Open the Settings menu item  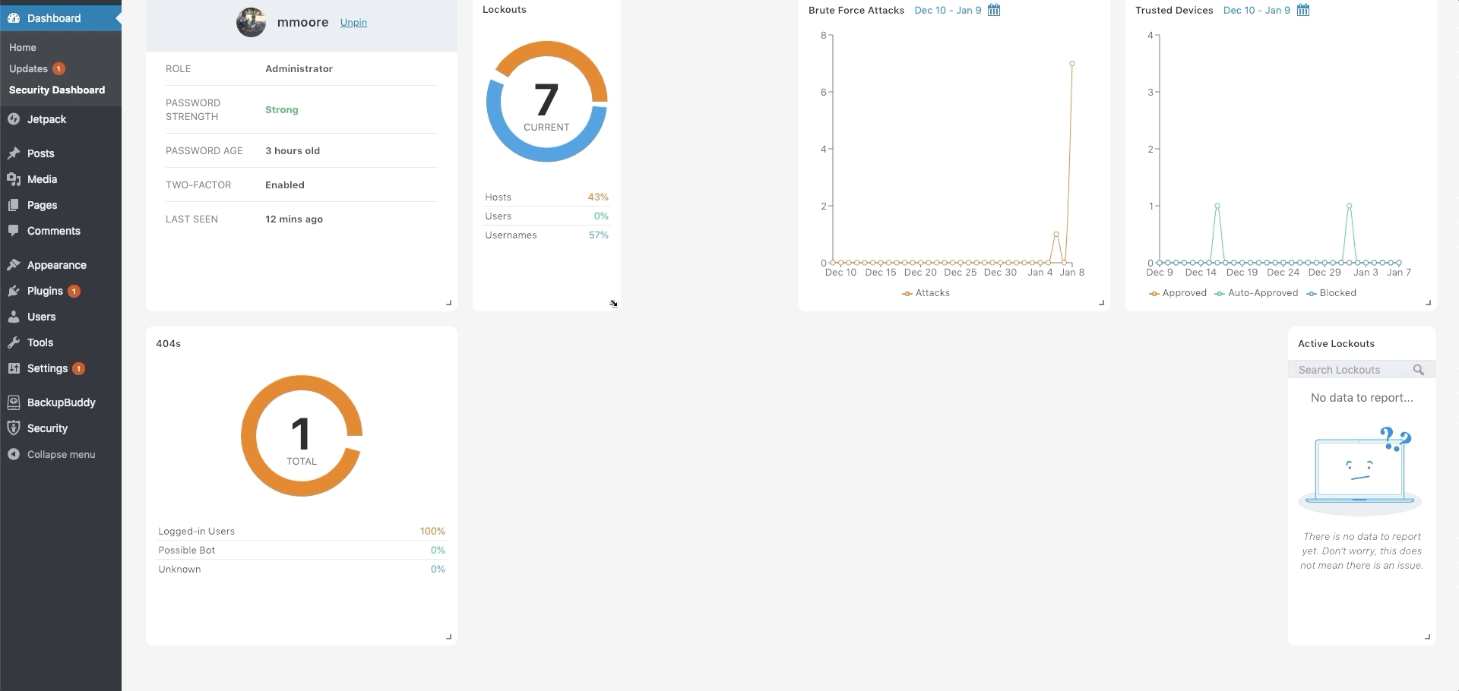pyautogui.click(x=47, y=368)
